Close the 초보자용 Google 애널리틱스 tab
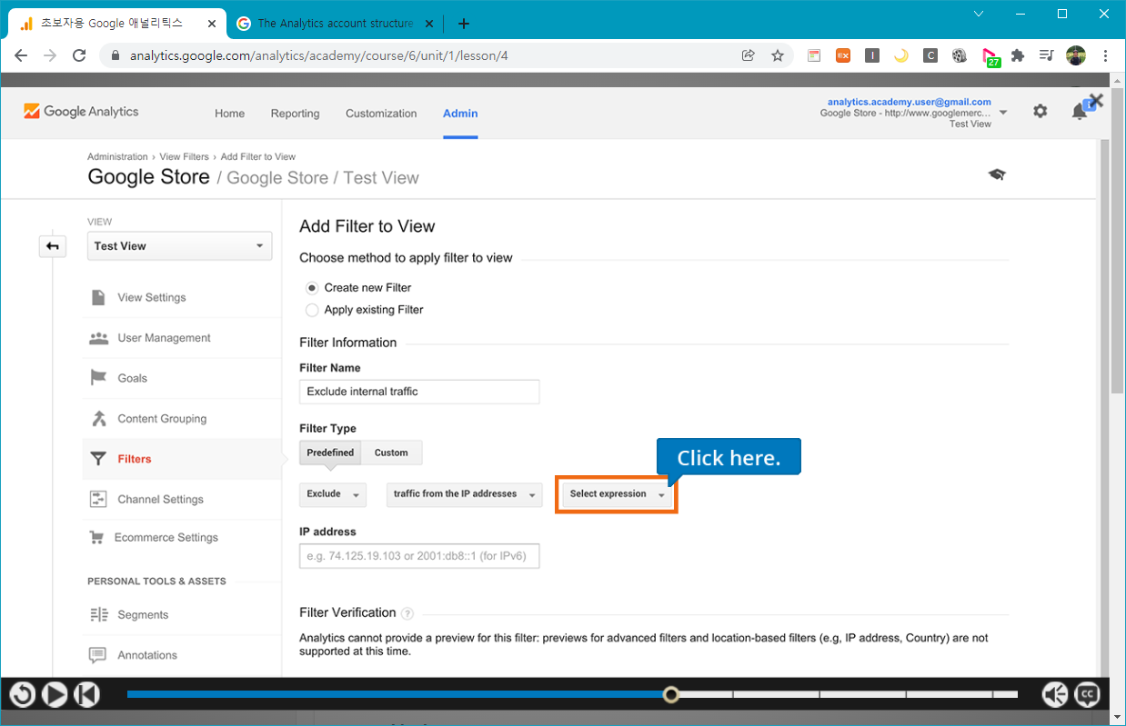Image resolution: width=1126 pixels, height=726 pixels. click(x=212, y=24)
